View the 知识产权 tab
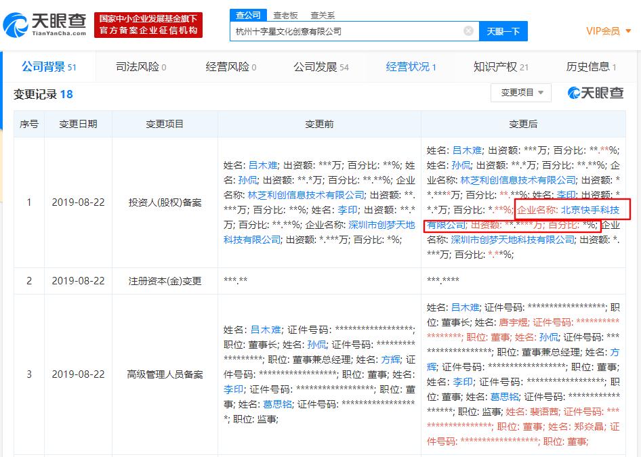The width and height of the screenshot is (641, 457). tap(501, 66)
